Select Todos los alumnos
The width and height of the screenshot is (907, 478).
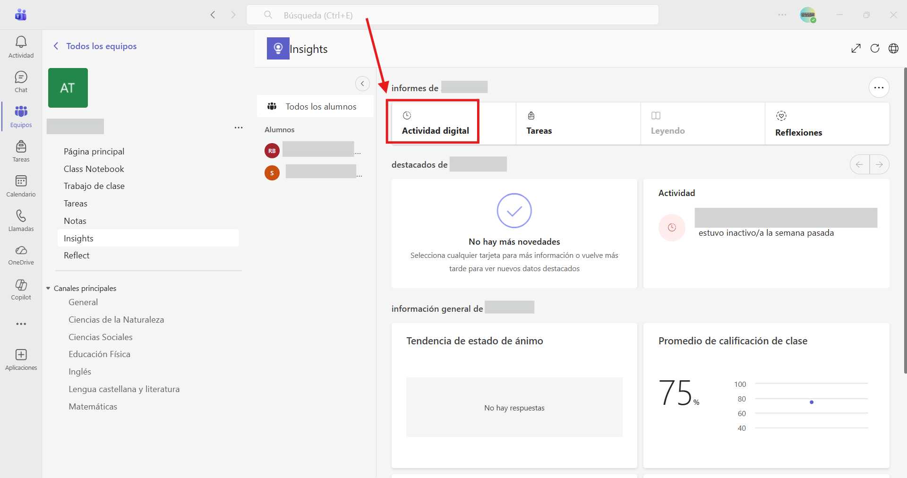(315, 106)
